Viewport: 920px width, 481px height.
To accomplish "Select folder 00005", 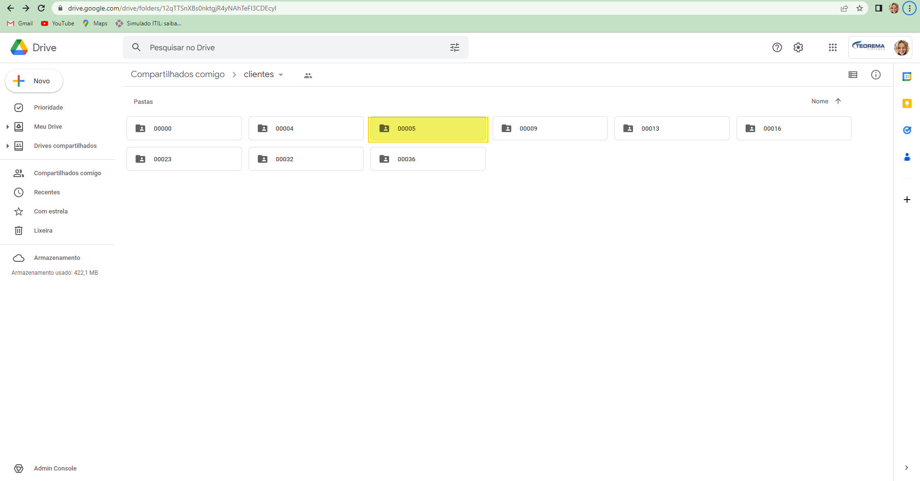I will point(428,129).
